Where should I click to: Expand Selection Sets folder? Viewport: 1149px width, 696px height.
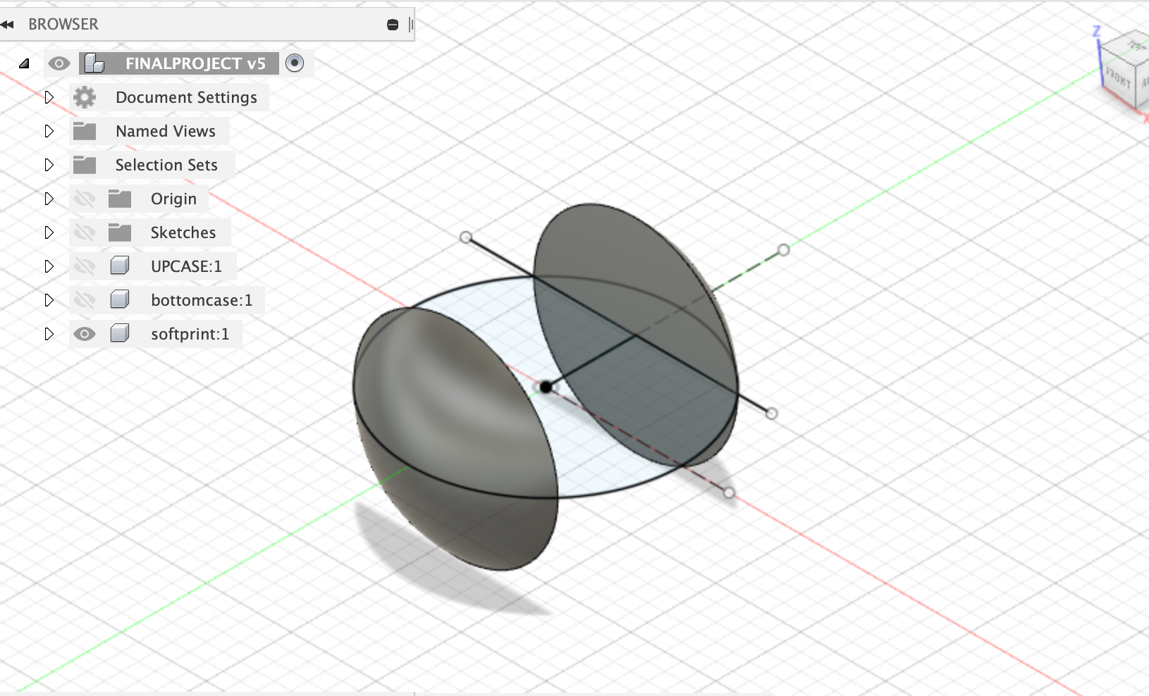coord(49,165)
